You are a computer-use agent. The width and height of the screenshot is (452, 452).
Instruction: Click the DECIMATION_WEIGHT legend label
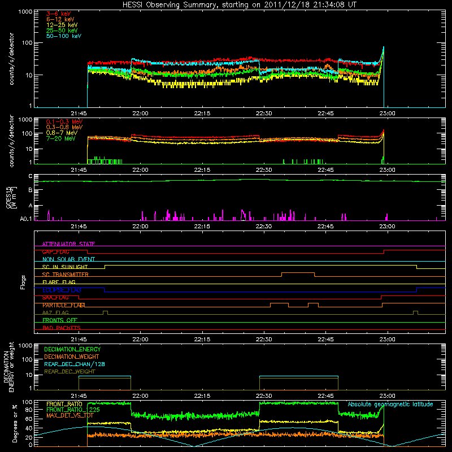[x=72, y=357]
